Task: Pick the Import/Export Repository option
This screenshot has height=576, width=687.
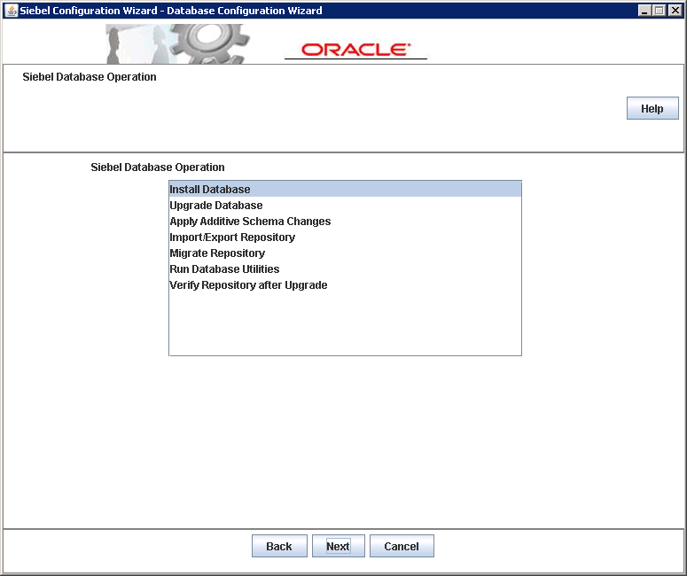Action: click(x=345, y=237)
